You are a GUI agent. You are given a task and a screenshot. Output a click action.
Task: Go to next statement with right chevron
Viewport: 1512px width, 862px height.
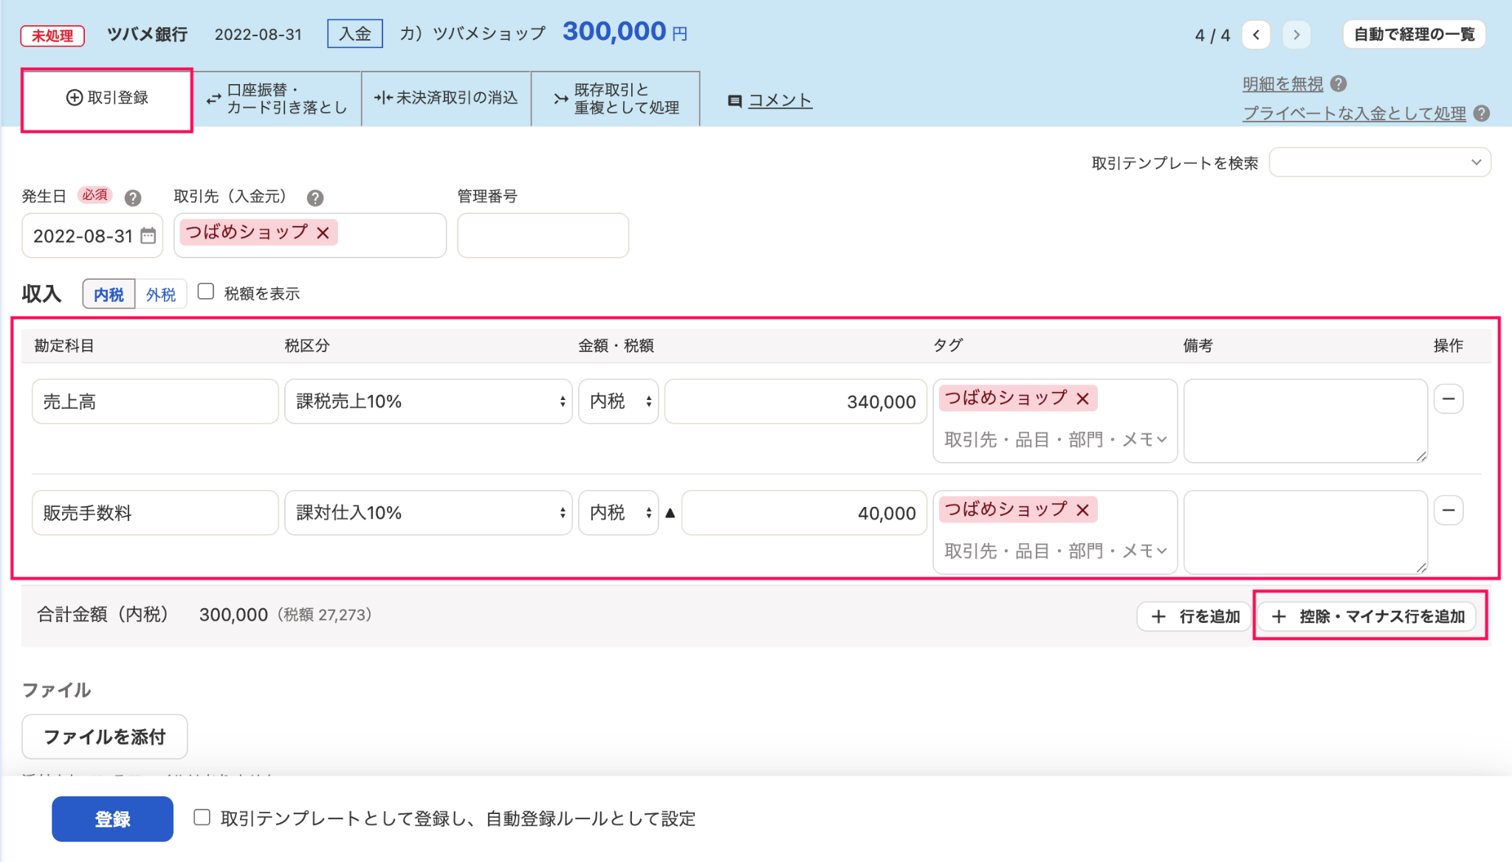(x=1296, y=35)
